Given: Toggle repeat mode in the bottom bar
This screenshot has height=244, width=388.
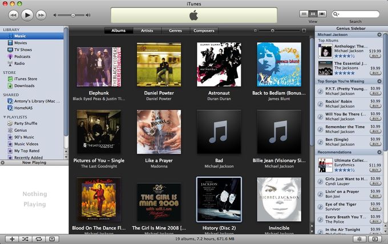Looking at the screenshot, I should pyautogui.click(x=39, y=239).
